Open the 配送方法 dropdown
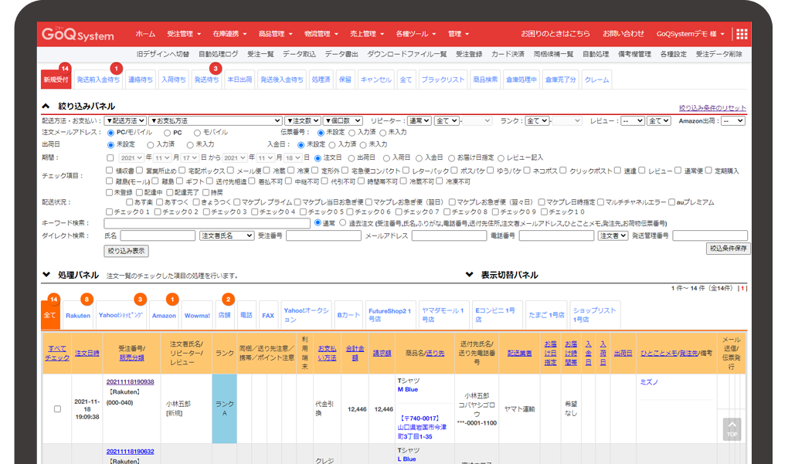788x464 pixels. click(125, 120)
